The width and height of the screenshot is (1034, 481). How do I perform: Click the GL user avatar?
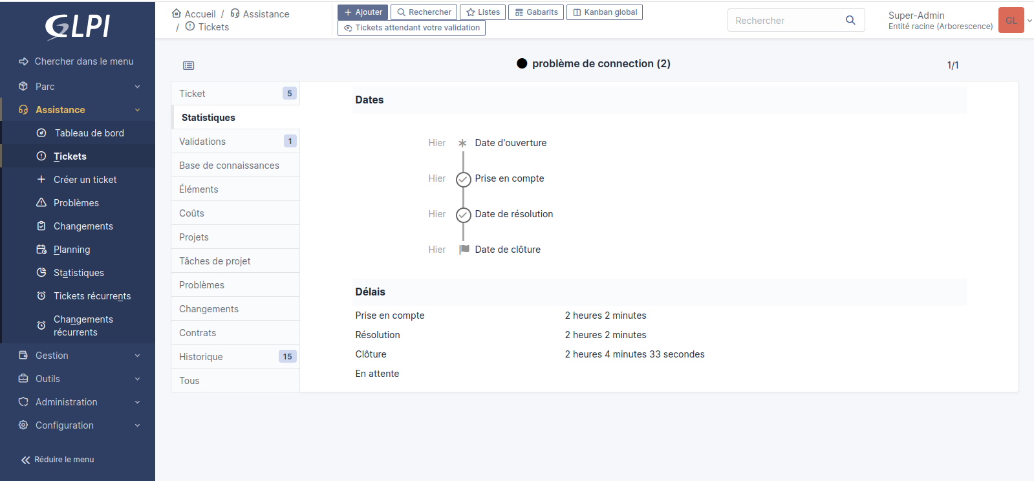click(1011, 20)
